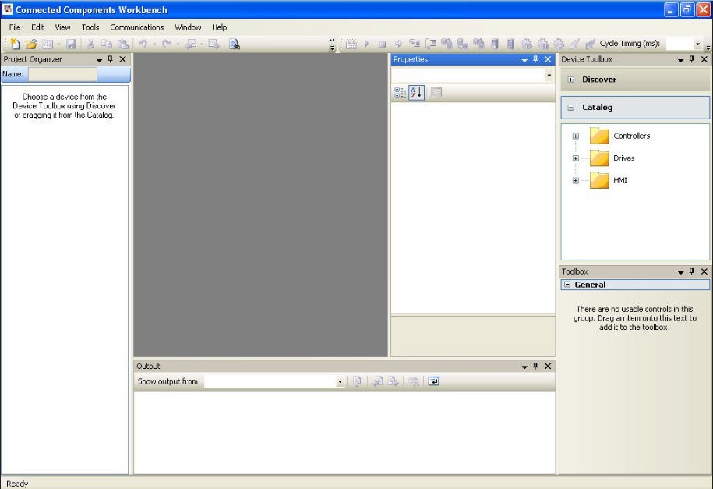Open the Cycle Timing dropdown
The image size is (713, 489).
(x=697, y=44)
